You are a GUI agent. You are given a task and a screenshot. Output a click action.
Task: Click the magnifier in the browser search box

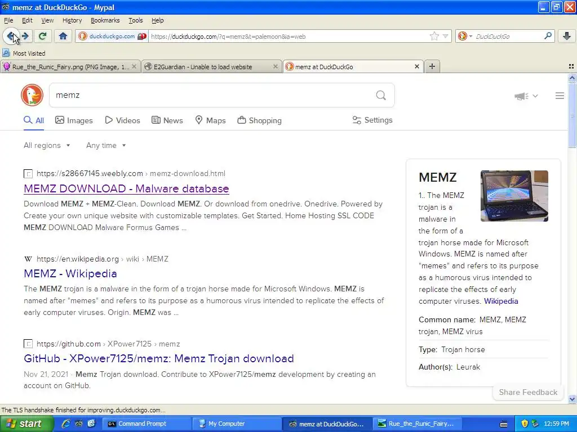click(548, 36)
